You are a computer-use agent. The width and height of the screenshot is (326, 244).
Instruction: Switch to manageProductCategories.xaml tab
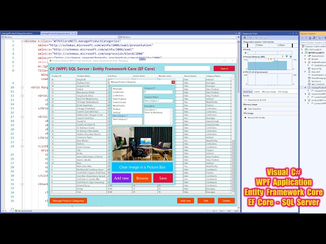pos(56,33)
